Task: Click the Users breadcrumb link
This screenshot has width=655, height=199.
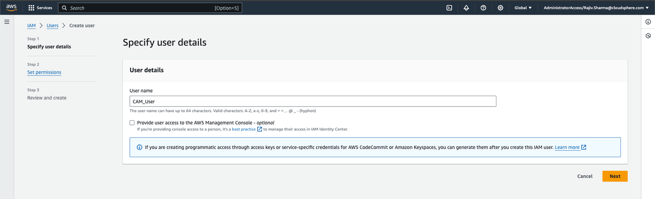Action: pos(53,25)
